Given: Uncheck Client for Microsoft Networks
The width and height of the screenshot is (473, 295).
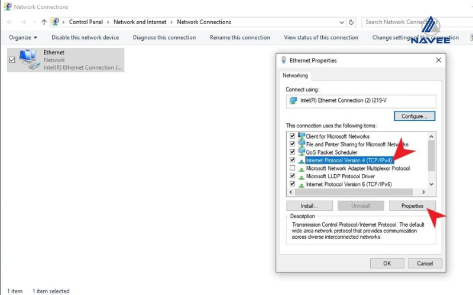Looking at the screenshot, I should click(292, 136).
